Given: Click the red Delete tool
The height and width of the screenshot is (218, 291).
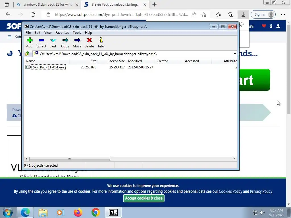Looking at the screenshot, I should tap(89, 43).
